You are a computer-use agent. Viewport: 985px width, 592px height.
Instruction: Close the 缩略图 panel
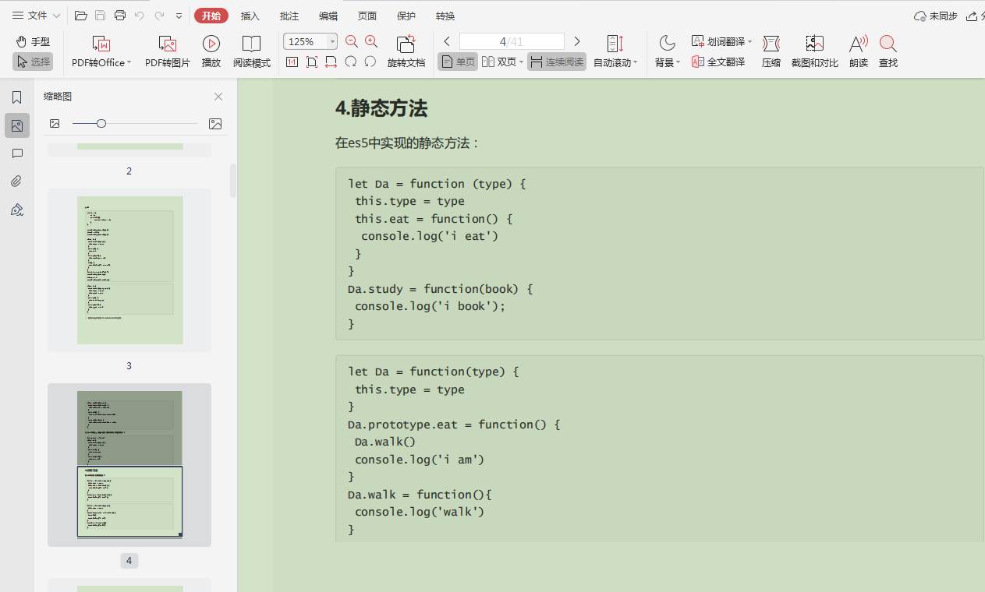tap(218, 97)
